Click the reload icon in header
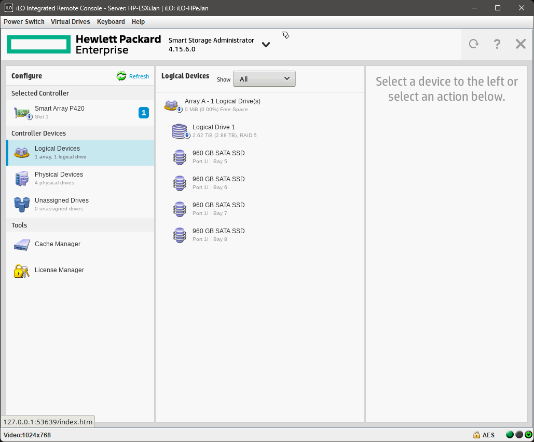This screenshot has width=534, height=442. coord(474,44)
